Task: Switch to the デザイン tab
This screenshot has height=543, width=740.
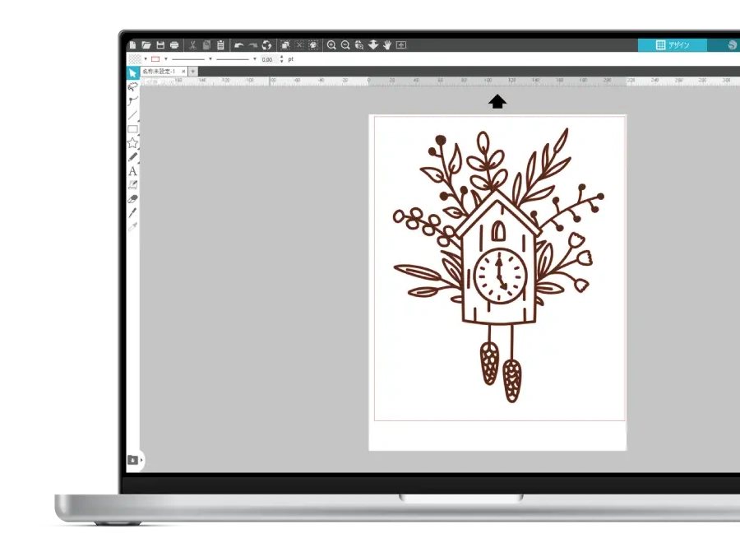Action: pyautogui.click(x=672, y=45)
